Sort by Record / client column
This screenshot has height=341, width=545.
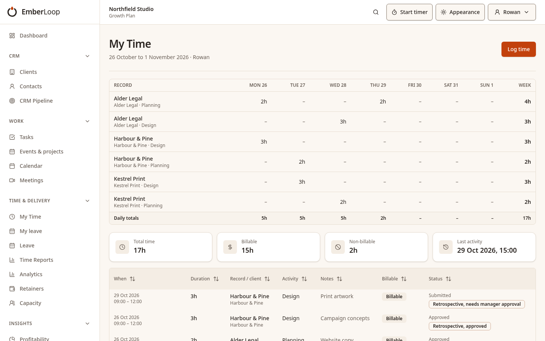click(x=250, y=279)
